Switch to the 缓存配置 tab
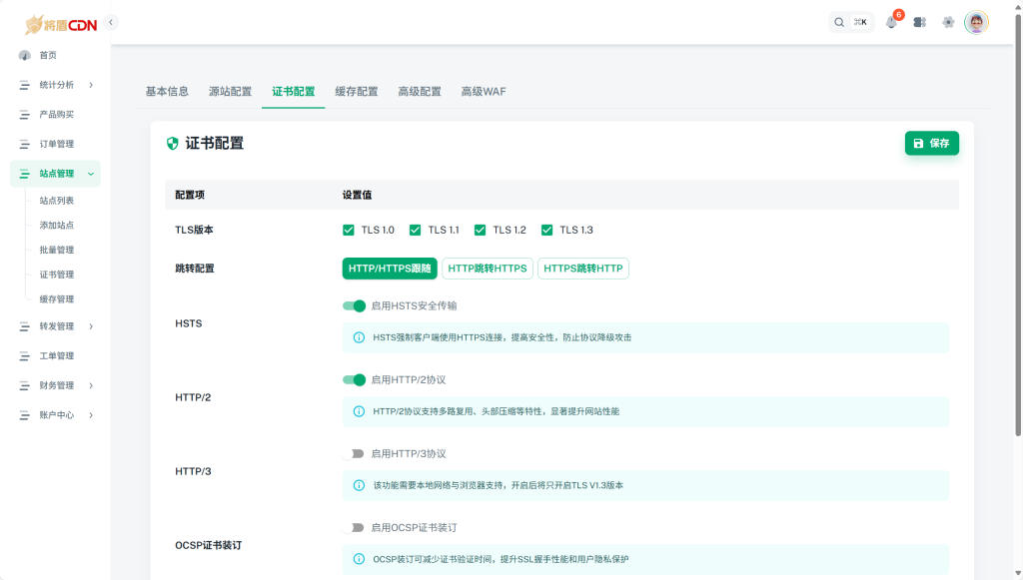This screenshot has height=580, width=1023. (x=357, y=90)
